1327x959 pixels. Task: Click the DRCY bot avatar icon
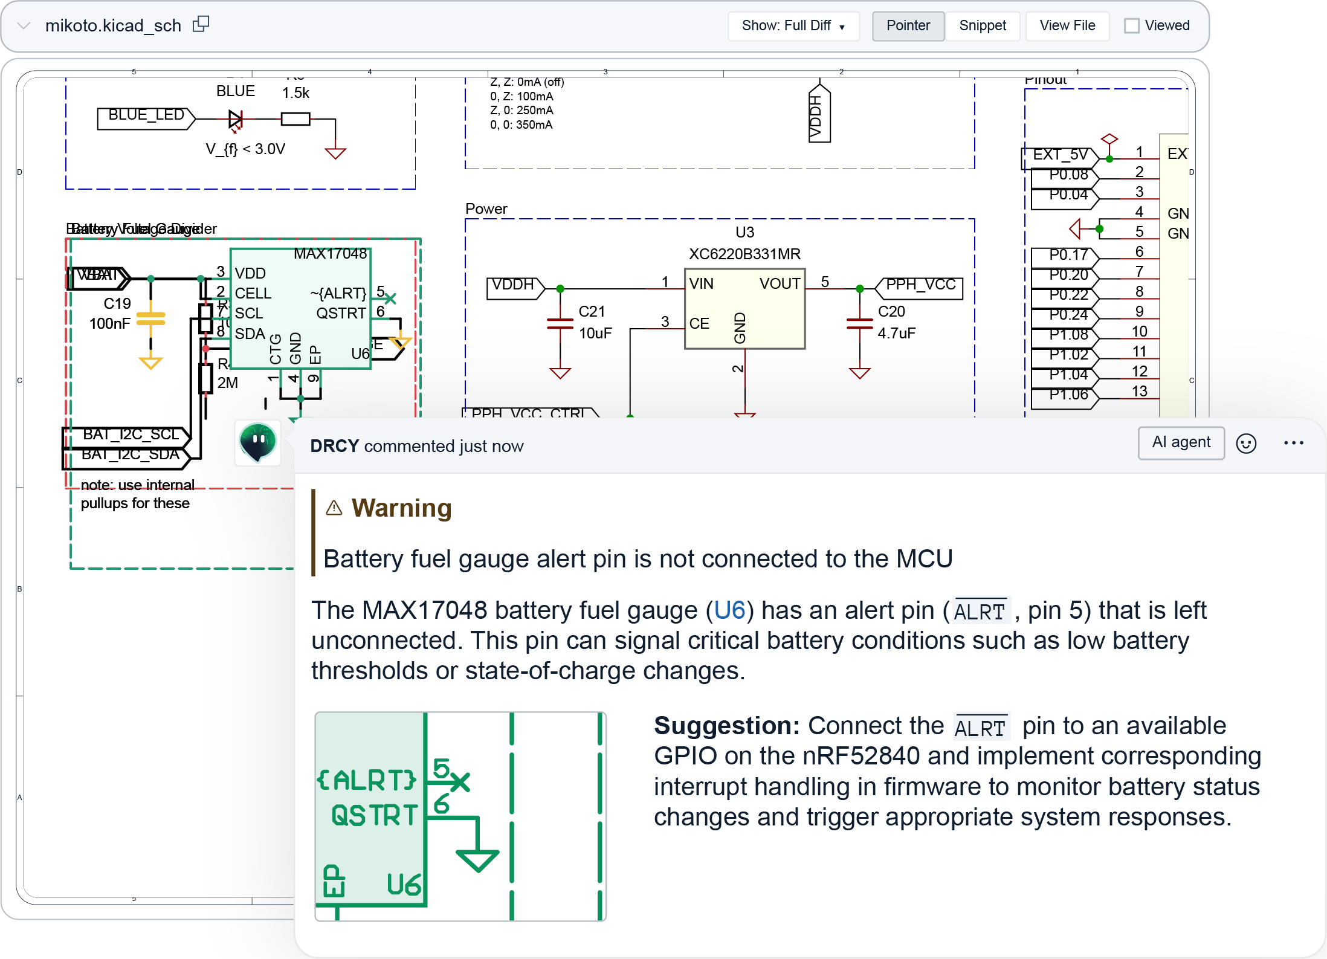point(258,442)
